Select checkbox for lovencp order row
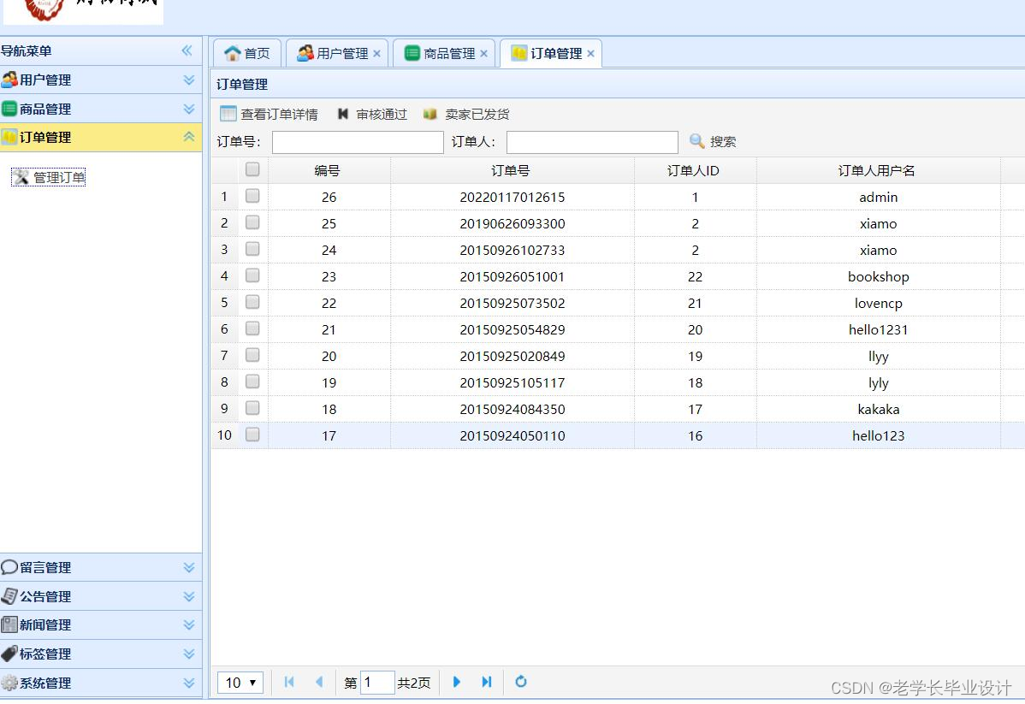 pyautogui.click(x=252, y=302)
